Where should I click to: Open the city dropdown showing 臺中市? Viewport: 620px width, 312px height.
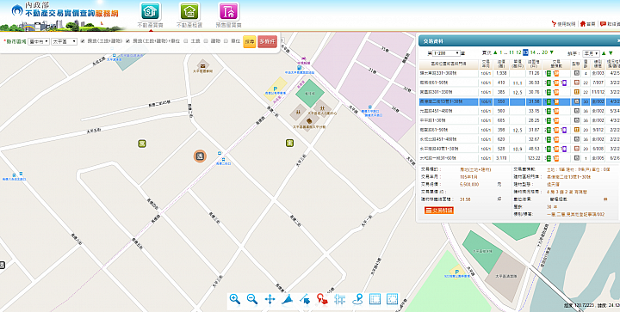[x=39, y=41]
